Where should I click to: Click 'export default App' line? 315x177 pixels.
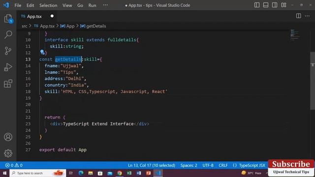click(63, 150)
